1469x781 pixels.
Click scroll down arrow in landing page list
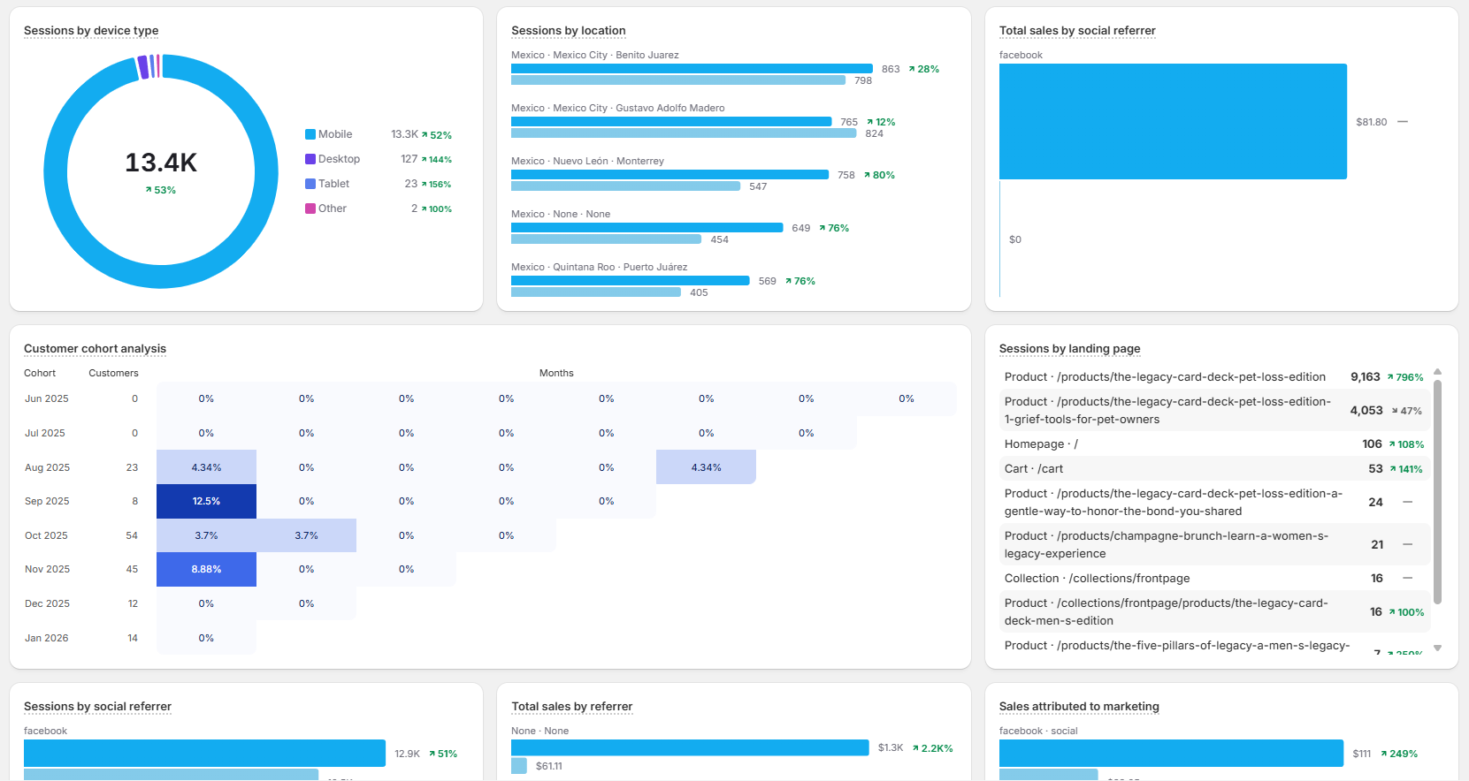[x=1437, y=648]
